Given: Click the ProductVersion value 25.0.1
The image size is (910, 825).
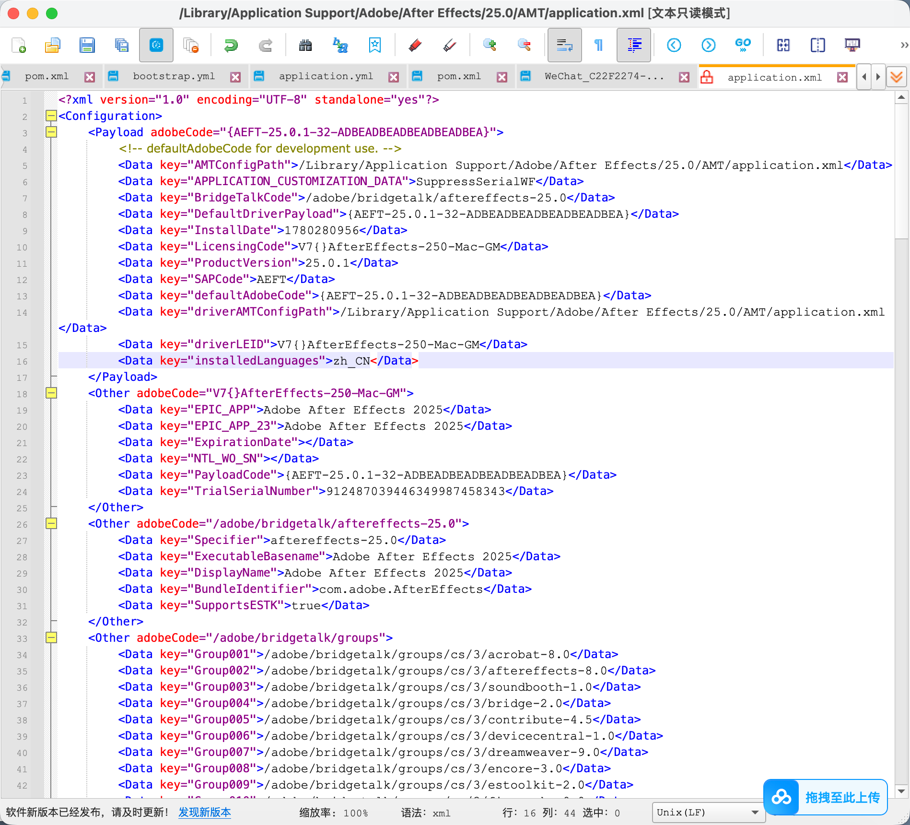Looking at the screenshot, I should coord(327,263).
